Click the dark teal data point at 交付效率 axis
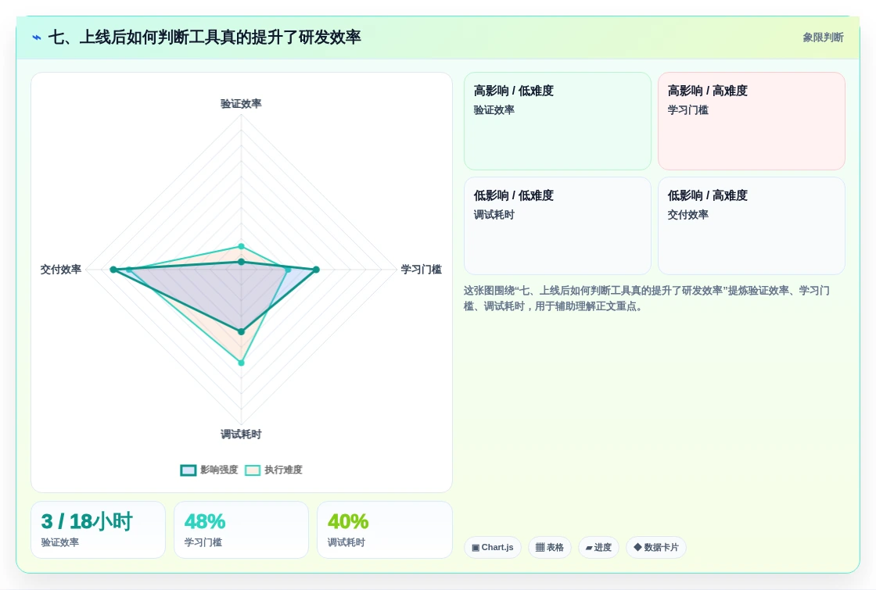The image size is (876, 590). click(x=113, y=270)
